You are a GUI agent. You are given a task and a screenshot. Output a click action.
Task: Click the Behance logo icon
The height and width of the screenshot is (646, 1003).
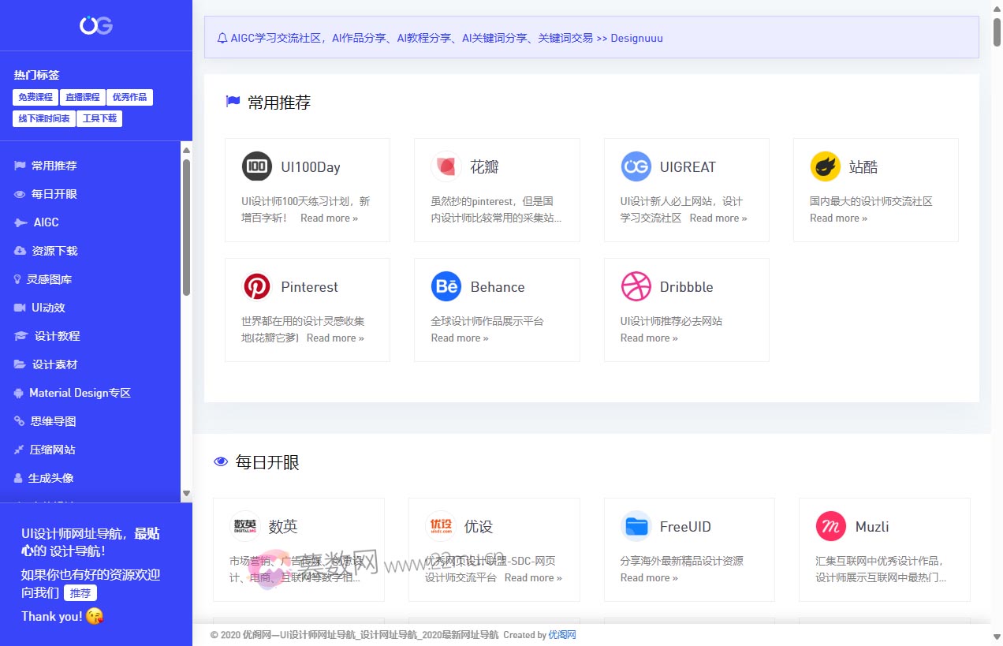click(446, 286)
